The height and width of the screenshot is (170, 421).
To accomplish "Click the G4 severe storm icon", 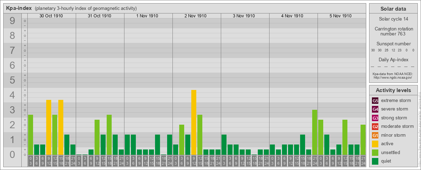I will pos(375,109).
